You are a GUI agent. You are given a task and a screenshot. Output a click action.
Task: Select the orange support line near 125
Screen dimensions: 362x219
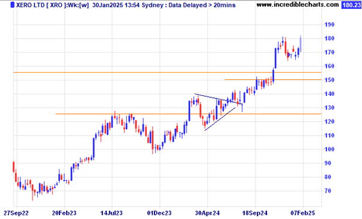click(188, 114)
